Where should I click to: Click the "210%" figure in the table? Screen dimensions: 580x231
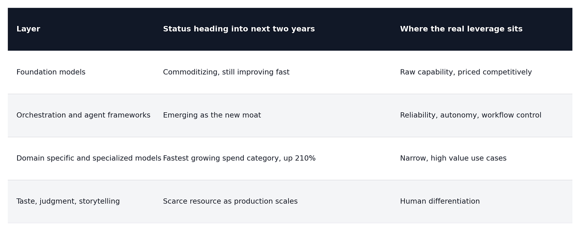(x=306, y=158)
